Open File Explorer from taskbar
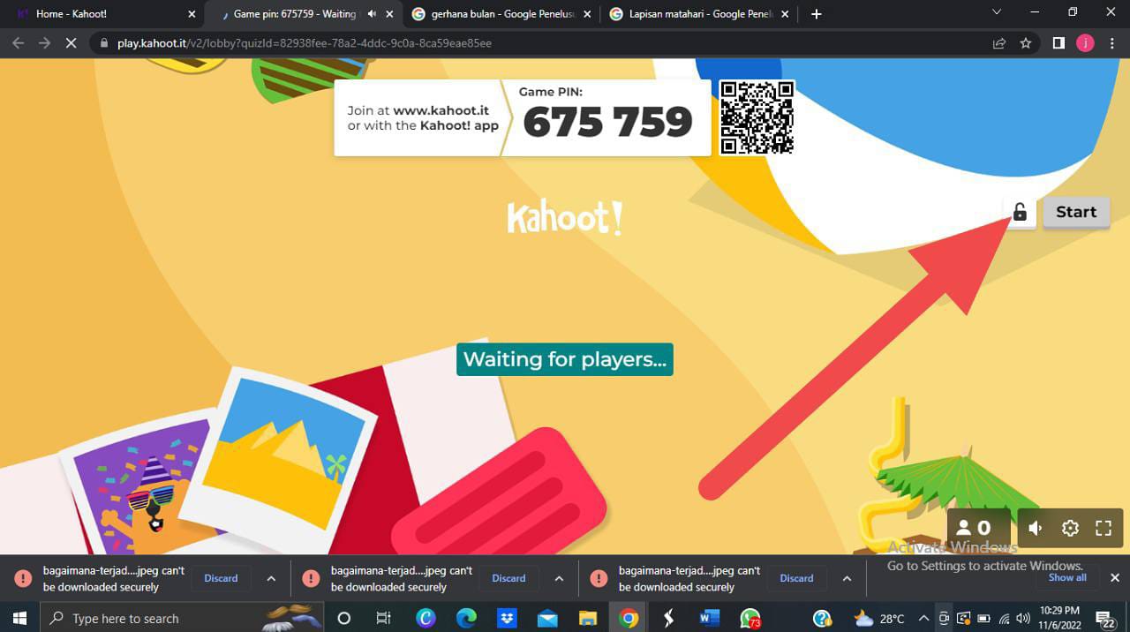This screenshot has width=1130, height=632. 588,618
